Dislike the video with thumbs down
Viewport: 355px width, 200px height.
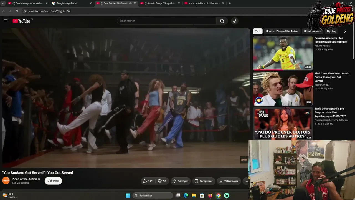click(162, 181)
